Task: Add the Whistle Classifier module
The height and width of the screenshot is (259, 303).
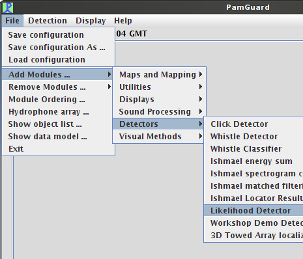Action: 253,149
